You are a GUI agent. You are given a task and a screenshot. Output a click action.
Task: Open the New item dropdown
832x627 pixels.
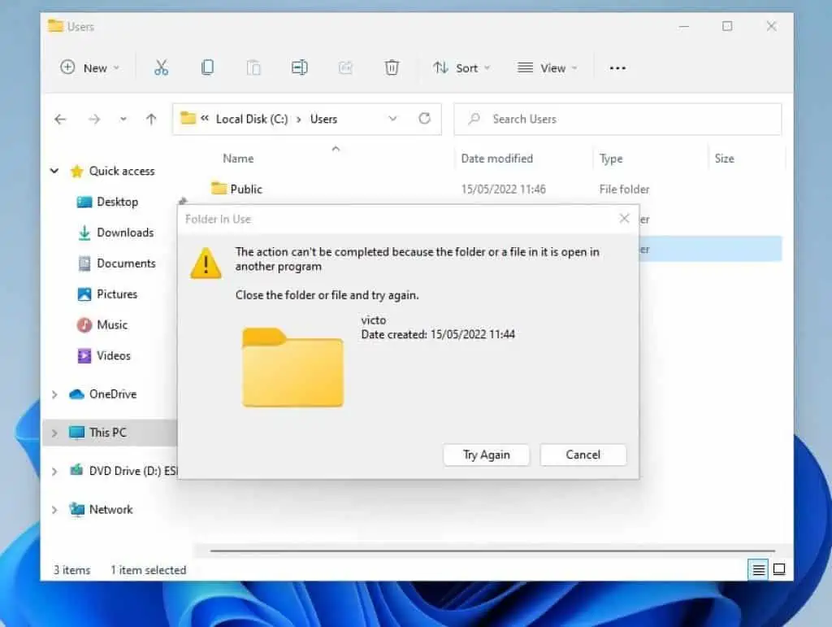(x=89, y=67)
